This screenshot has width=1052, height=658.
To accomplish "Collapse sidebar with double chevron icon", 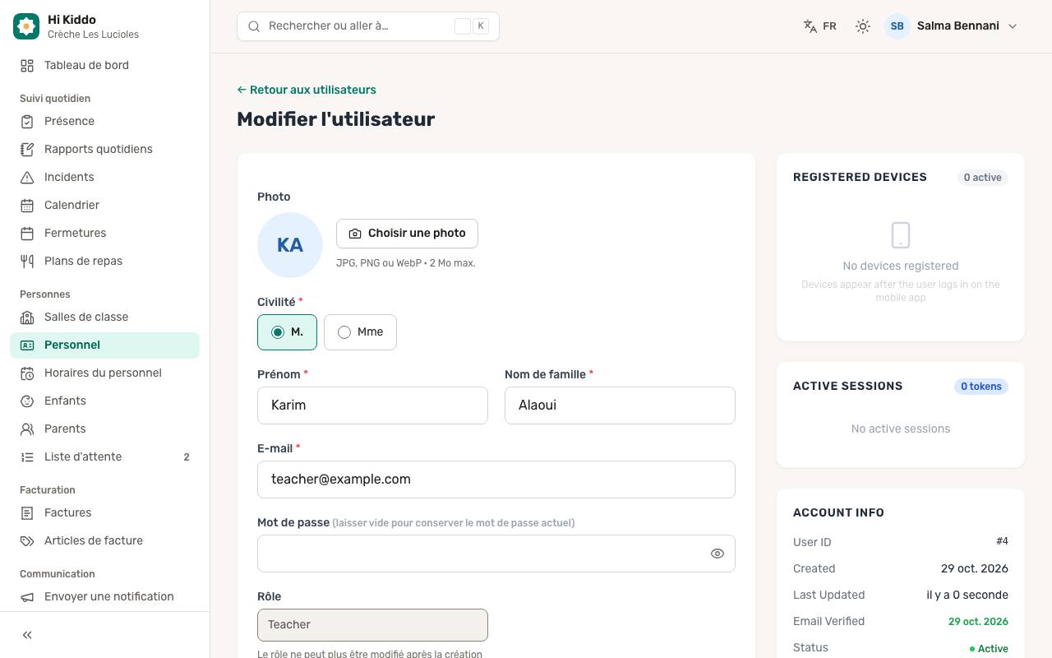I will (27, 635).
